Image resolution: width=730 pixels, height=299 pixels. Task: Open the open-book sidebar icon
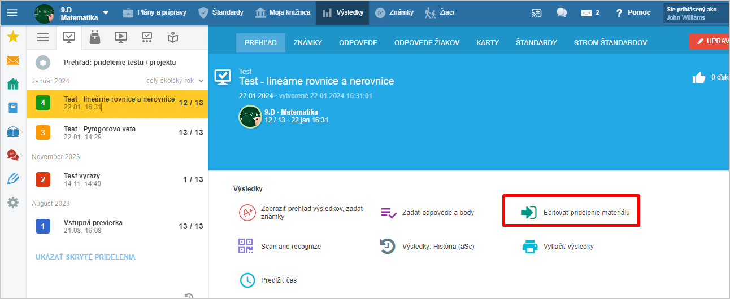(13, 131)
